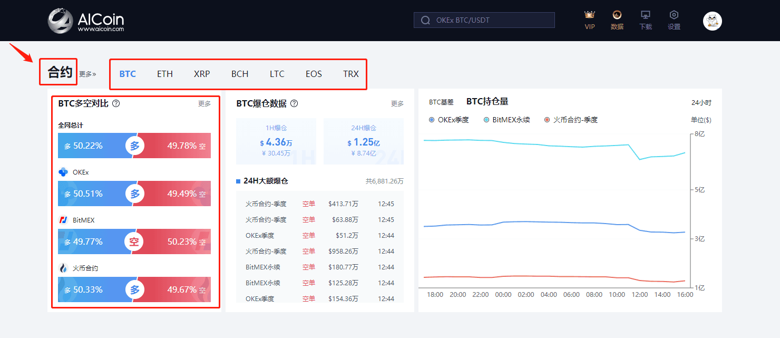Image resolution: width=780 pixels, height=338 pixels.
Task: Click the $63.88万 liquidation row
Action: (x=320, y=219)
